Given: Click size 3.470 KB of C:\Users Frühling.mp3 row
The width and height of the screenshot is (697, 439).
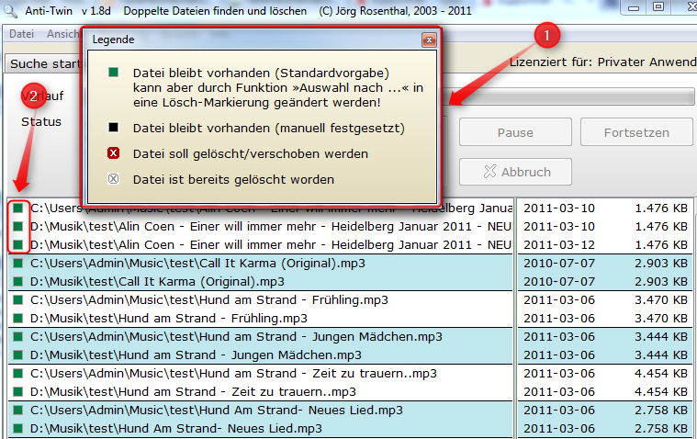Looking at the screenshot, I should point(661,299).
